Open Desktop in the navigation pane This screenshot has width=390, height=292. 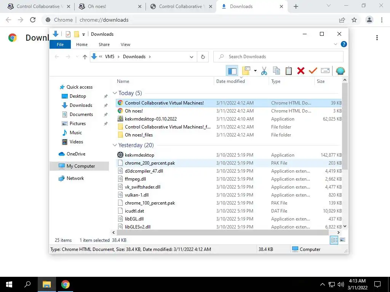(x=78, y=96)
